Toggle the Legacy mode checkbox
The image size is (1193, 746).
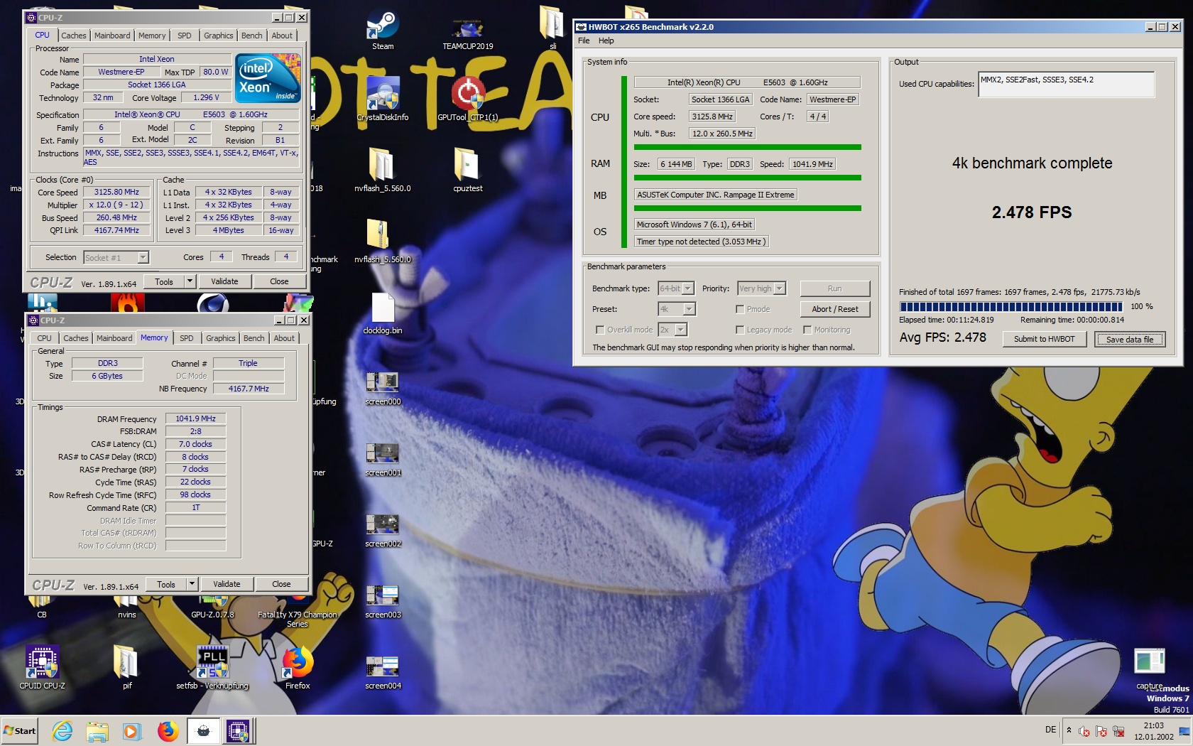coord(740,330)
